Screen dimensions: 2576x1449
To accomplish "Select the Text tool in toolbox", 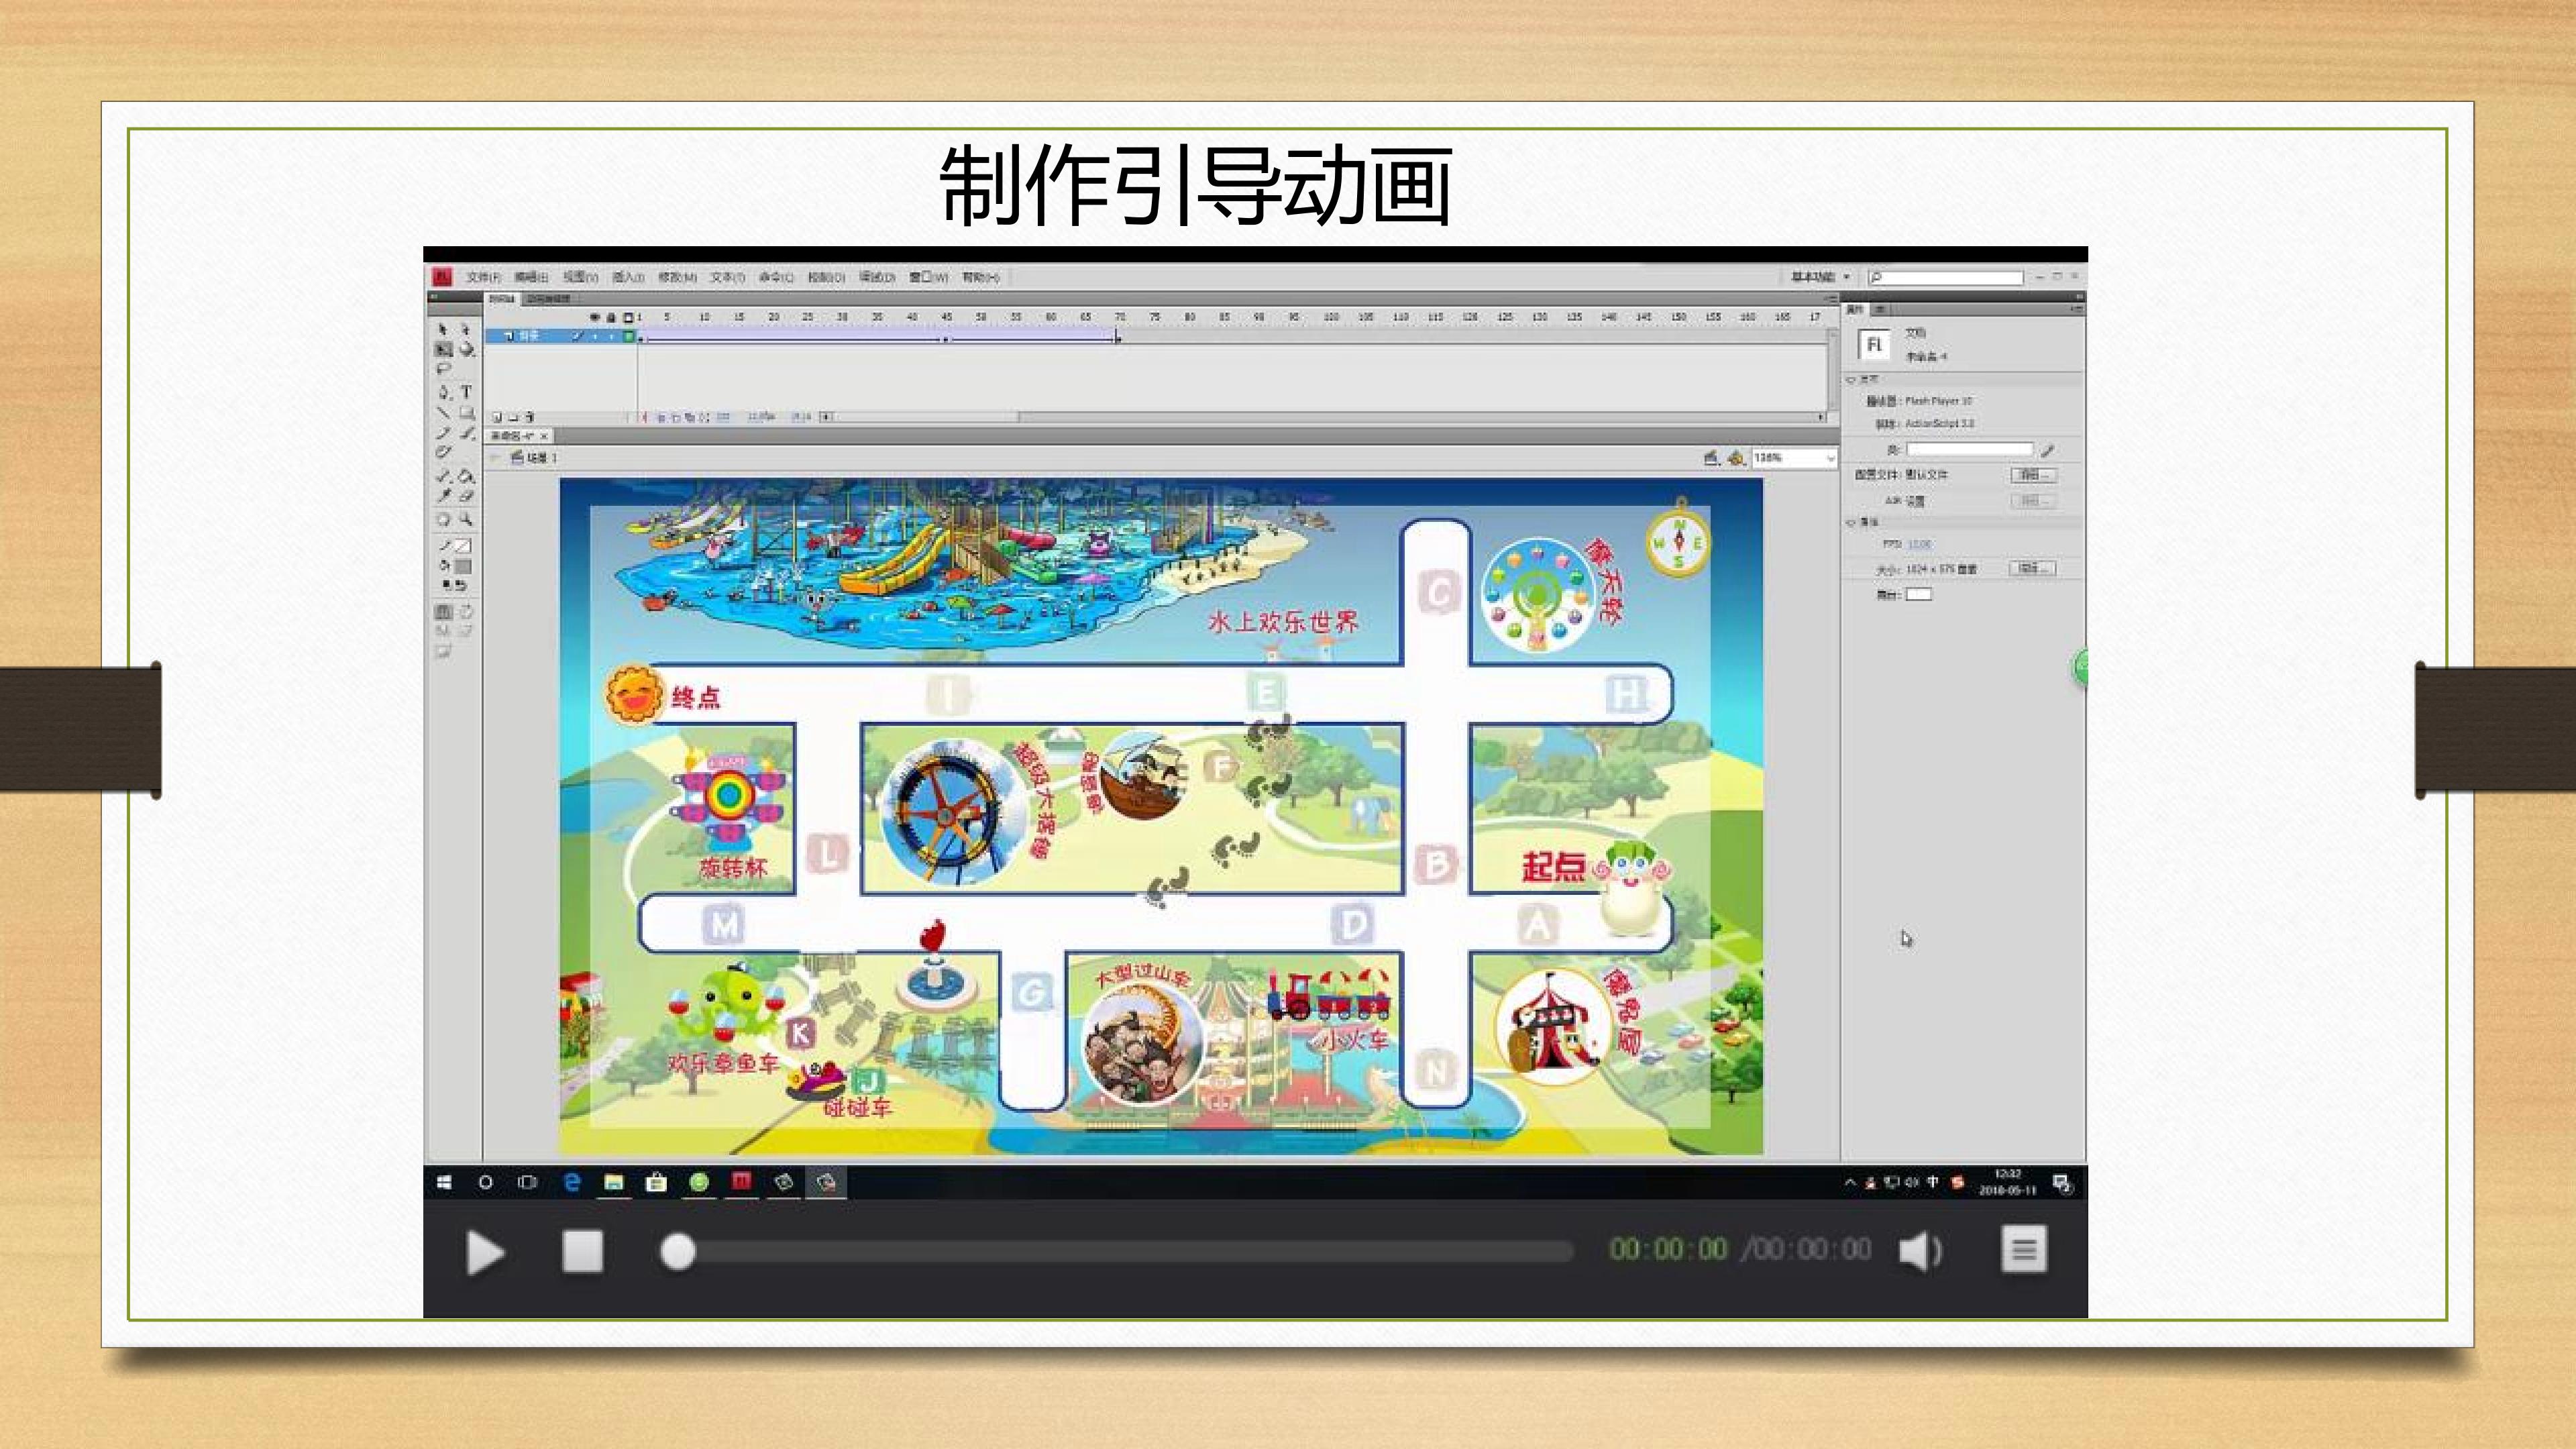I will click(466, 392).
